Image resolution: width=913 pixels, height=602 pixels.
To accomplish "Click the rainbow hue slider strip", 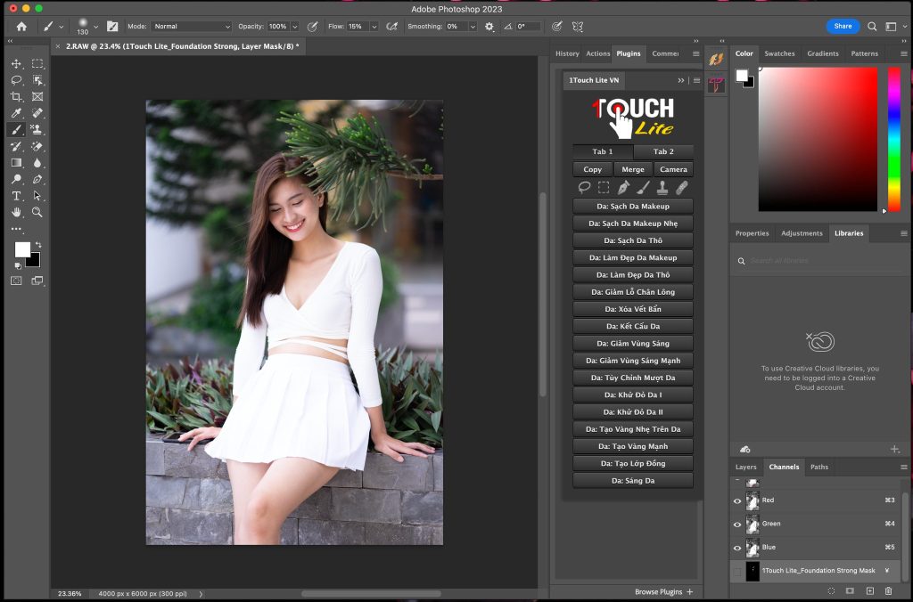I will (x=893, y=138).
